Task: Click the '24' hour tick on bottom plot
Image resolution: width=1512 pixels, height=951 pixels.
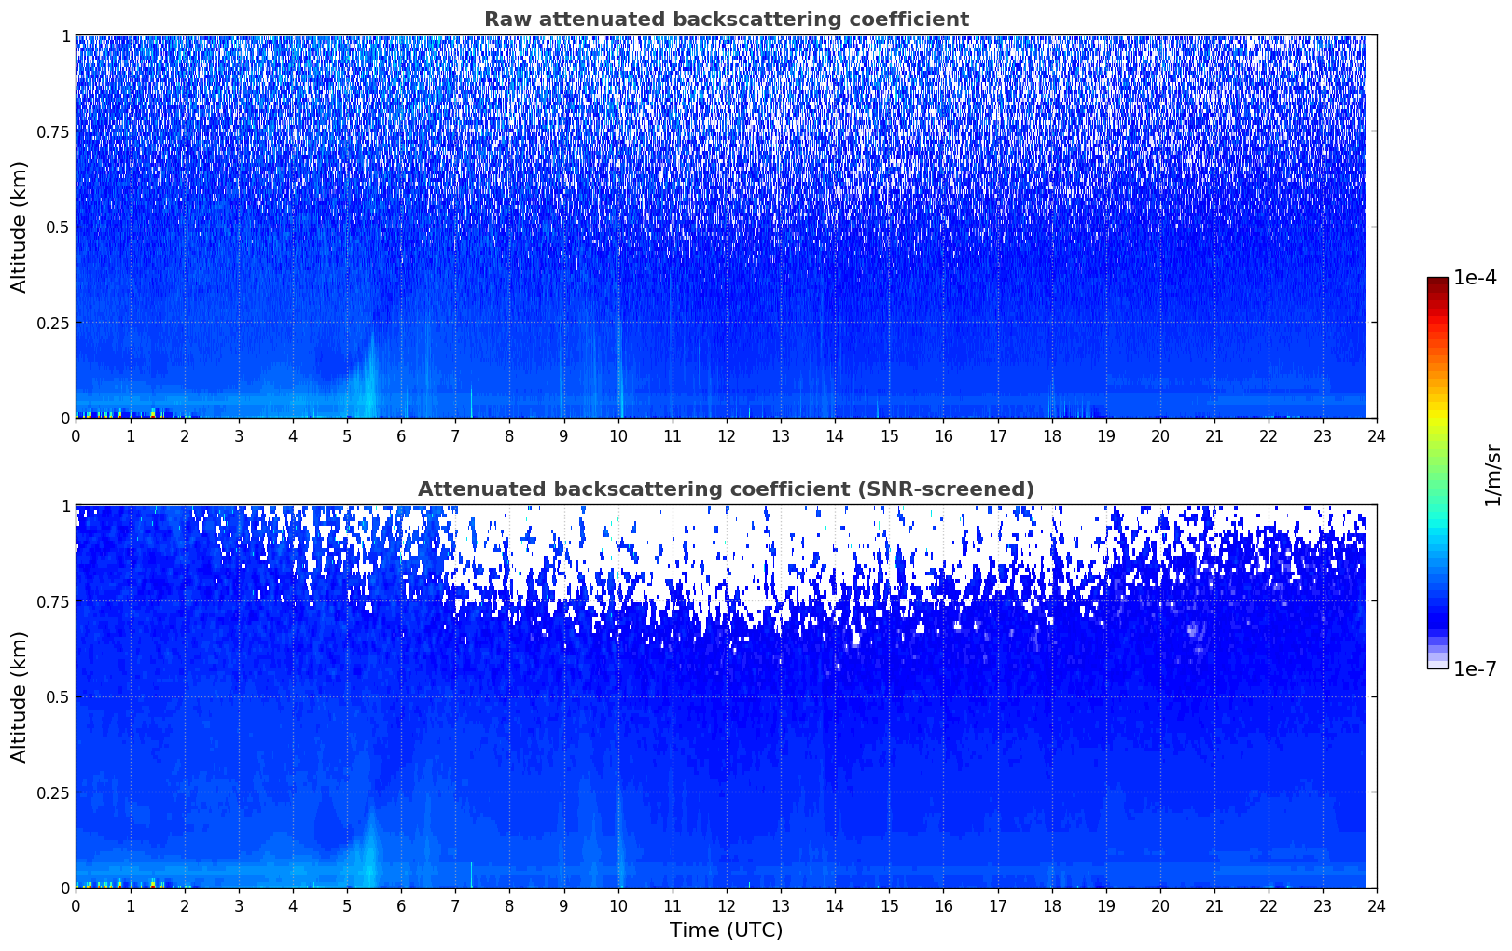Action: click(1377, 905)
